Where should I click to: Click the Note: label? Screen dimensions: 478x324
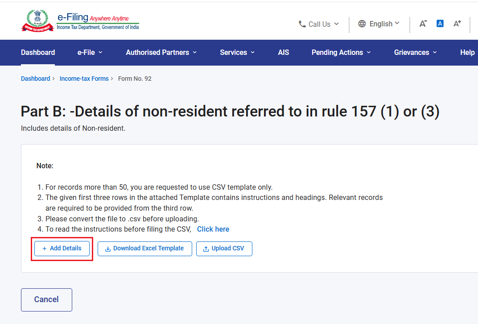point(45,166)
